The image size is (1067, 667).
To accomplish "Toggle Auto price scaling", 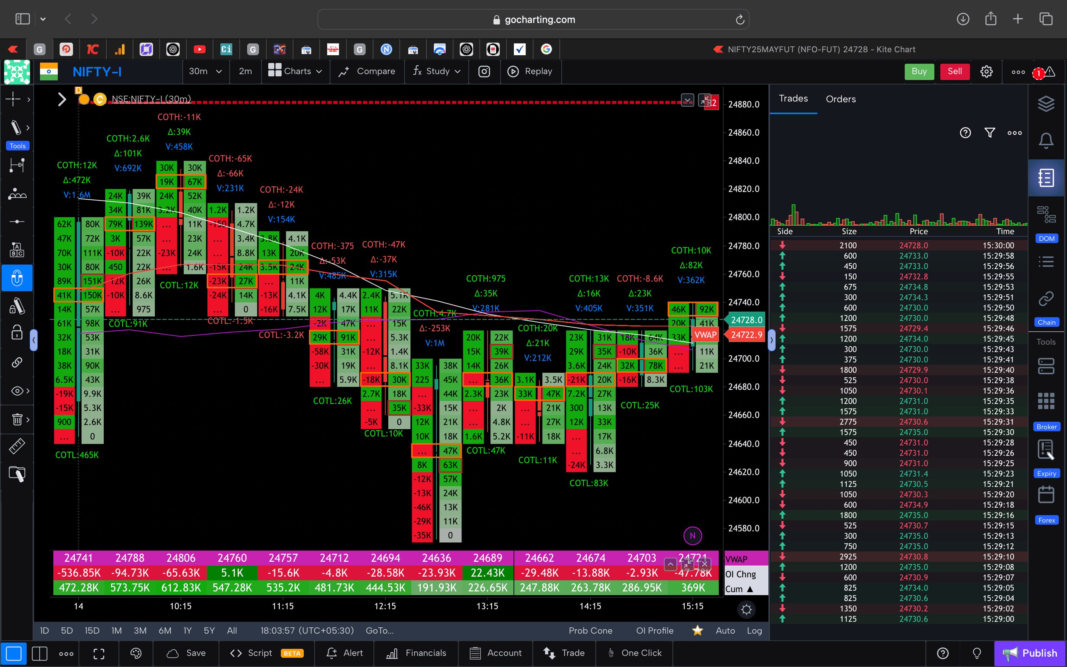I will 725,630.
